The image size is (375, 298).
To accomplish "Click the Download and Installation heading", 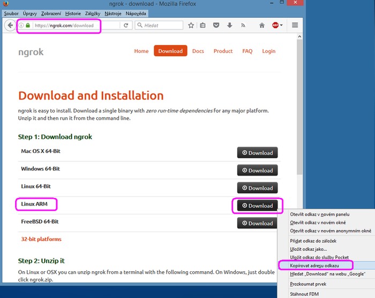I will point(91,96).
